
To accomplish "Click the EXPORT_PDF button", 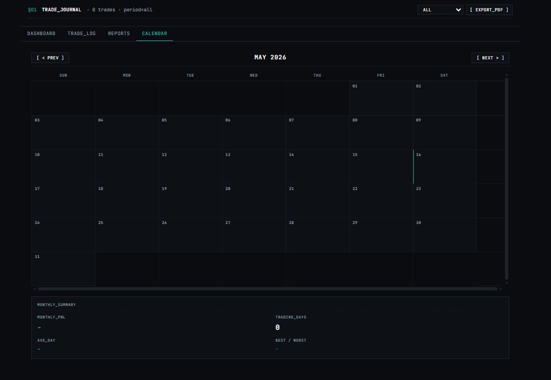I will point(489,10).
